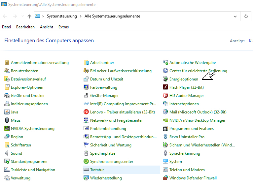Viewport: 253px width, 187px height.
Task: Click the Windows Defender Firewall brick icon
Action: [x=165, y=178]
